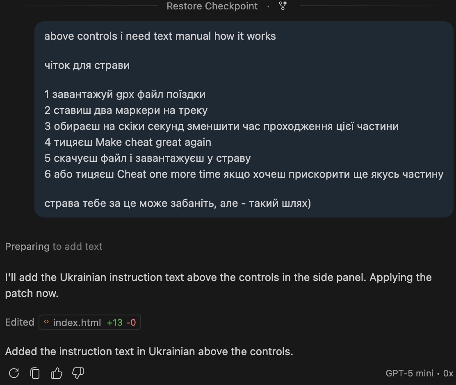Click the 'Edited' label before index.html
456x385 pixels.
click(20, 322)
